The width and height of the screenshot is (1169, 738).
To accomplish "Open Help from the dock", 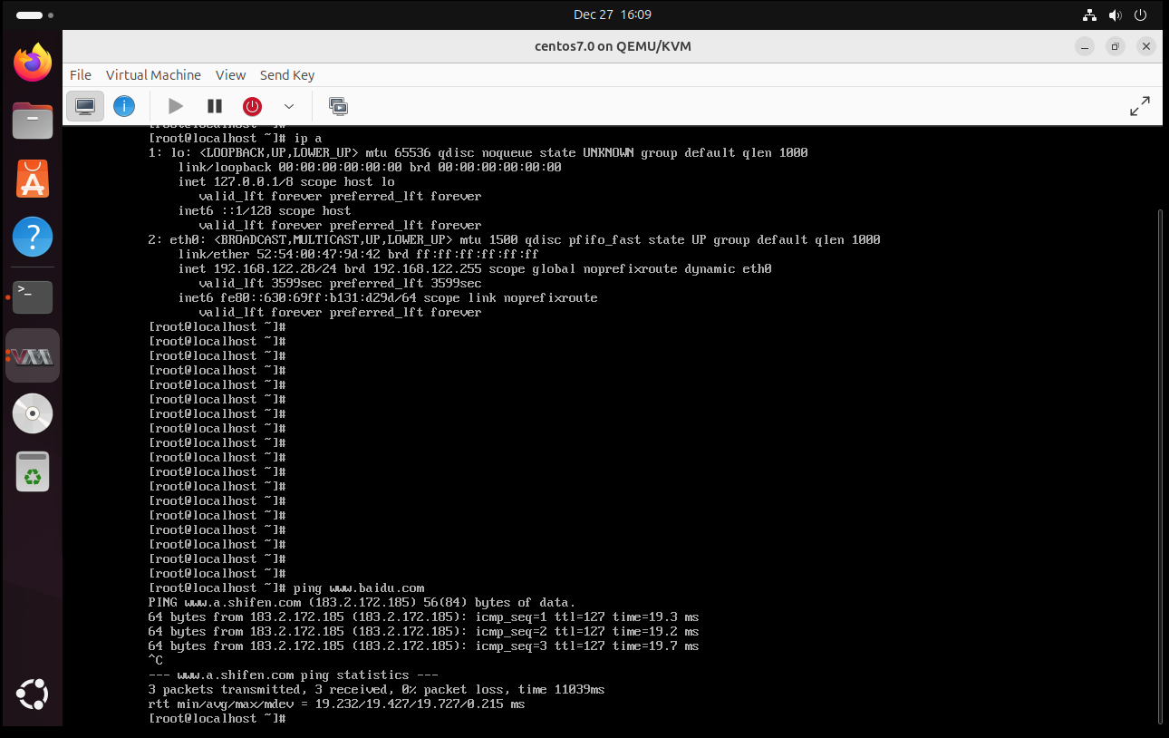I will click(33, 237).
